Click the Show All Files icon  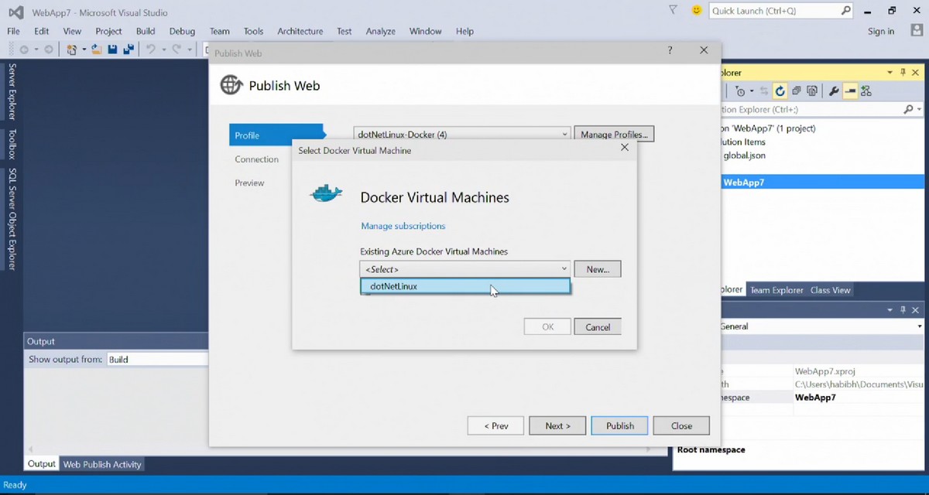(812, 91)
